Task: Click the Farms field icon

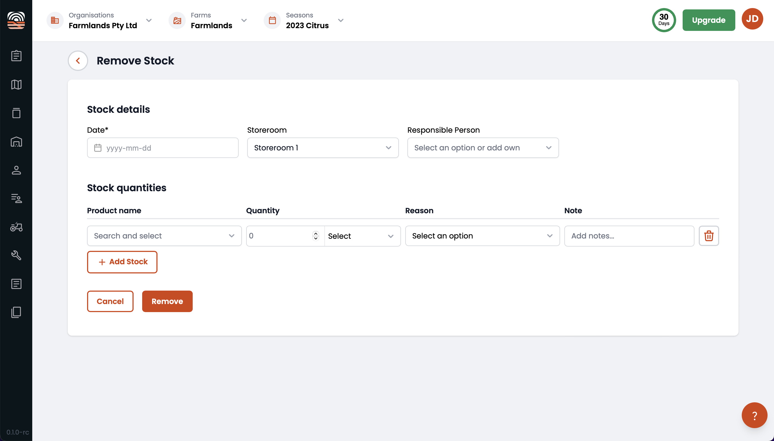Action: point(177,20)
